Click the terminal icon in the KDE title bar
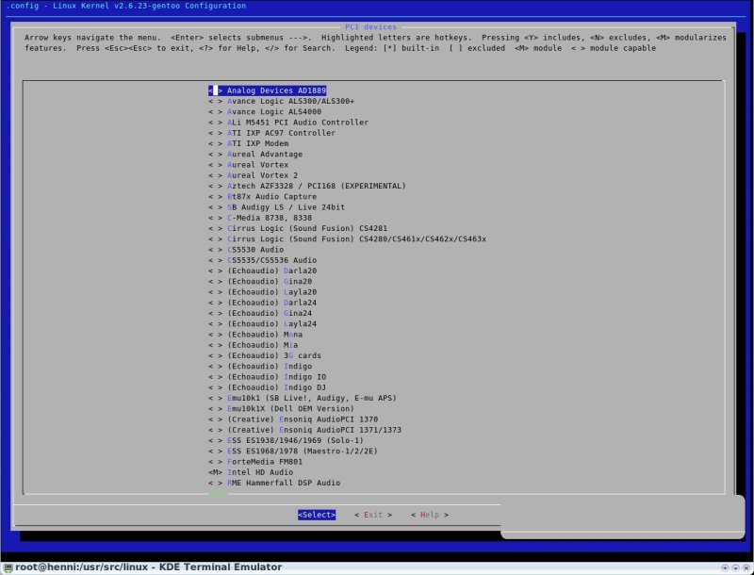The width and height of the screenshot is (754, 575). click(8, 567)
